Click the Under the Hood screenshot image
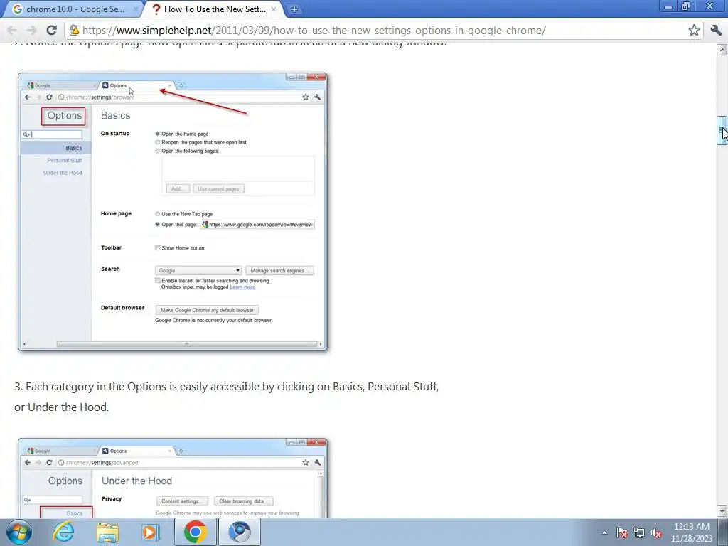Image resolution: width=728 pixels, height=546 pixels. click(x=173, y=477)
